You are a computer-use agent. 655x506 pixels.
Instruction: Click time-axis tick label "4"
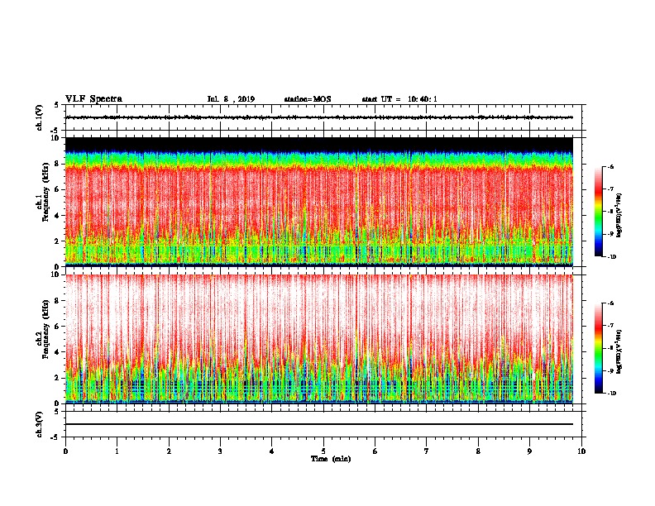pos(272,451)
